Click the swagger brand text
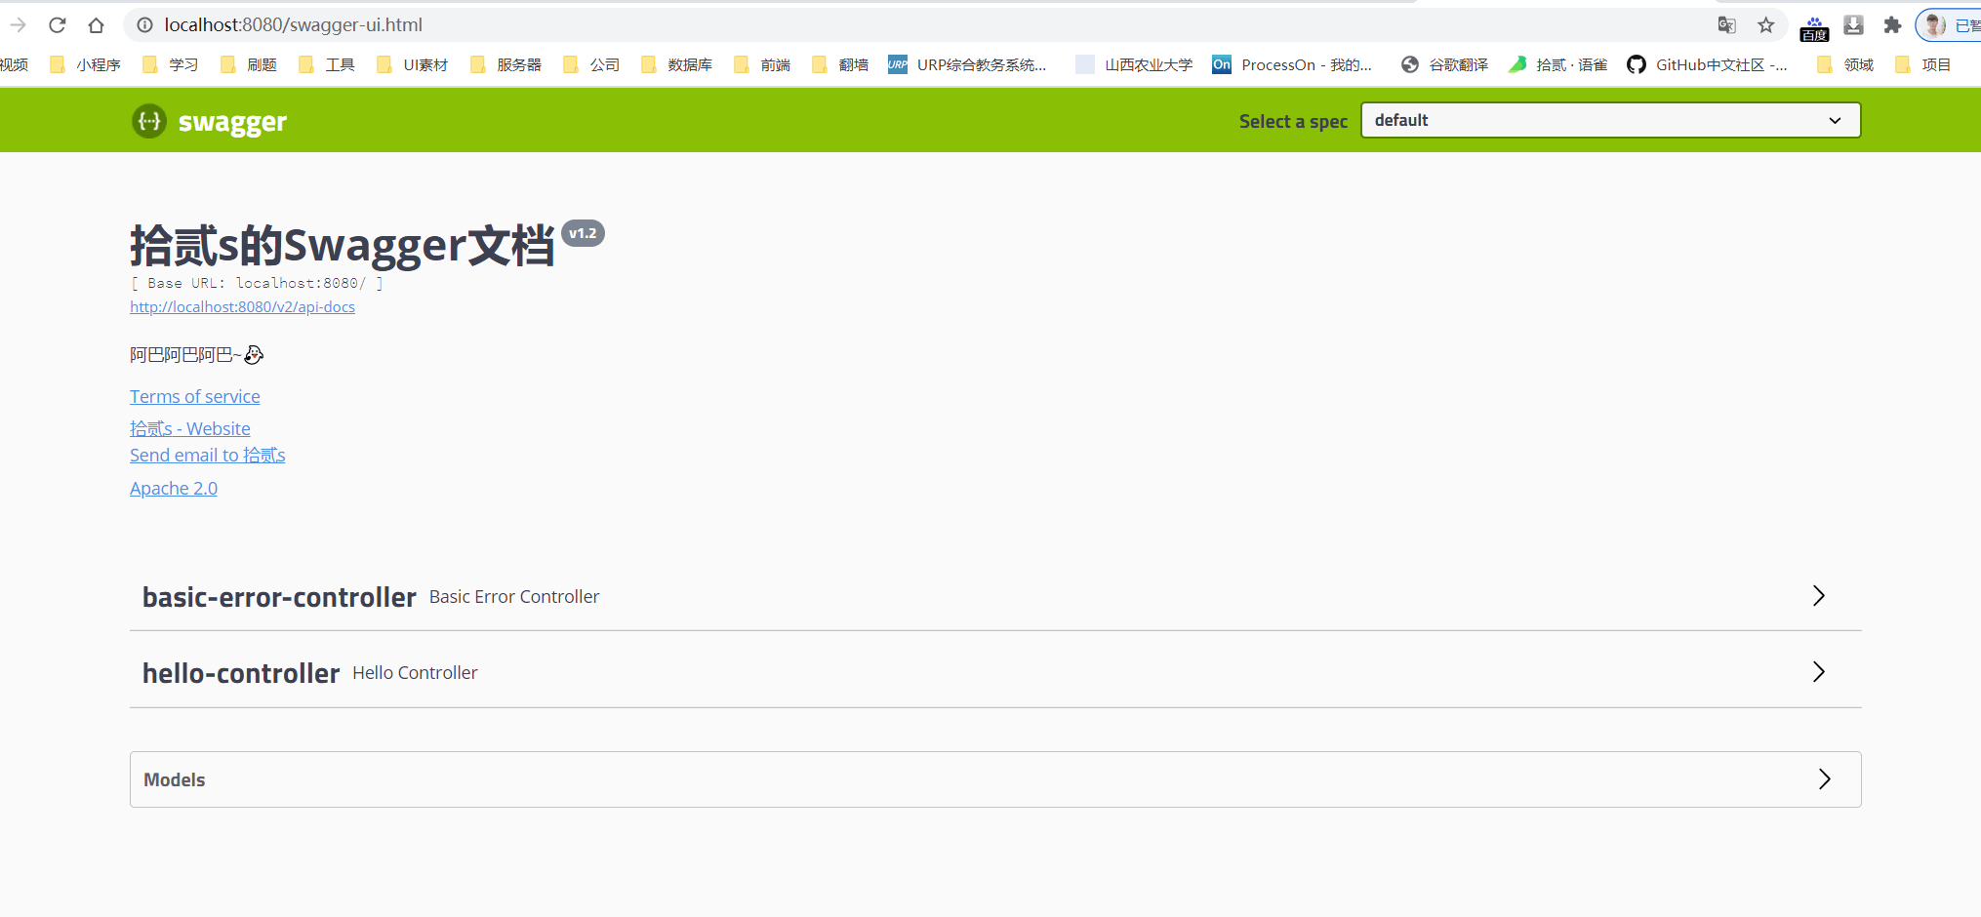 click(x=232, y=122)
